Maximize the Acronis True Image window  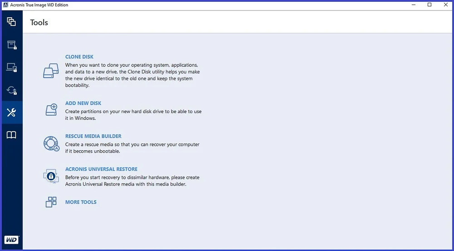(x=429, y=5)
